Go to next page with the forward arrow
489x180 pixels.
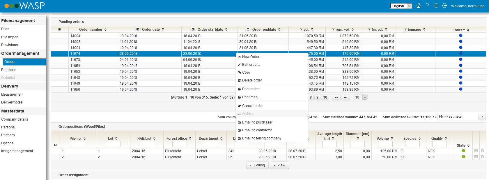click(336, 97)
